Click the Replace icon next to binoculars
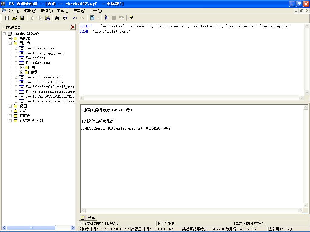 [65, 18]
